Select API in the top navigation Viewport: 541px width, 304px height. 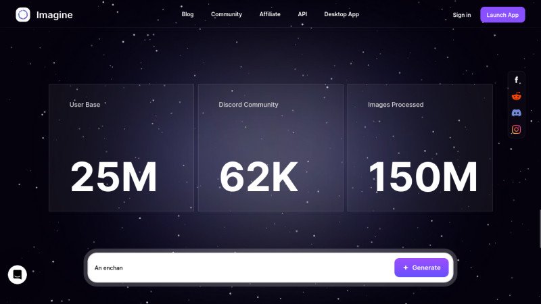click(x=302, y=14)
